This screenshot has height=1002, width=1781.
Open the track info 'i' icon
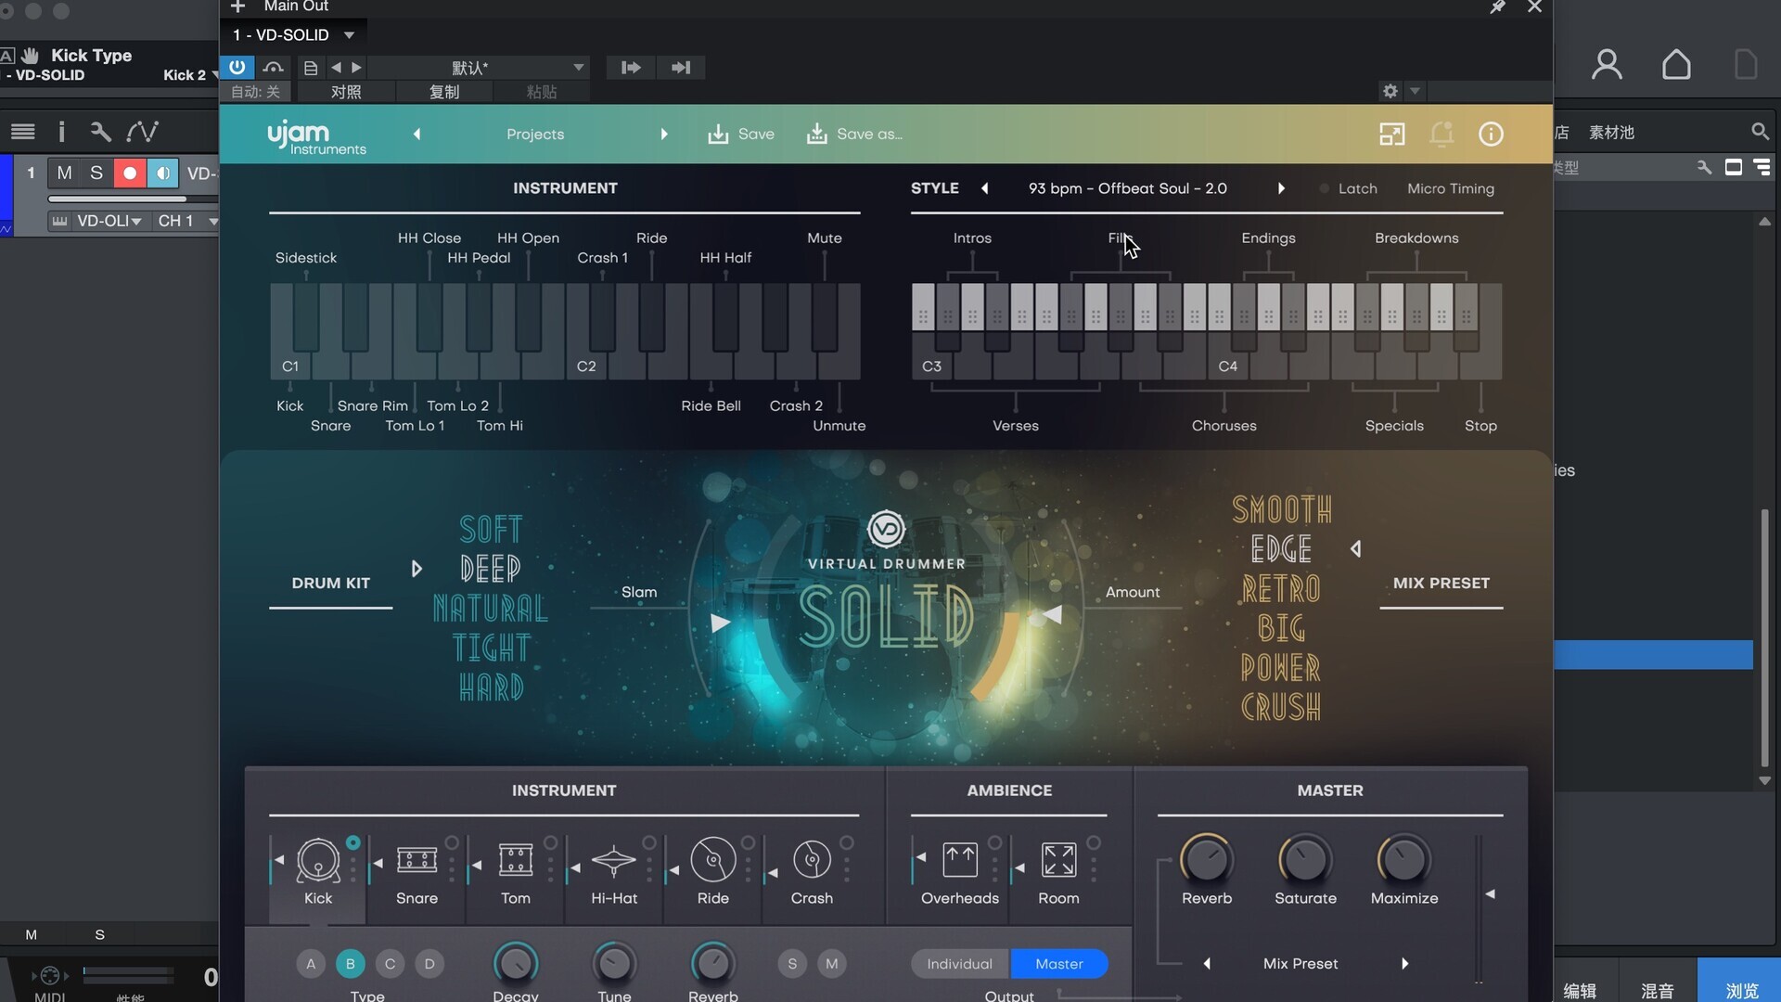[x=61, y=132]
